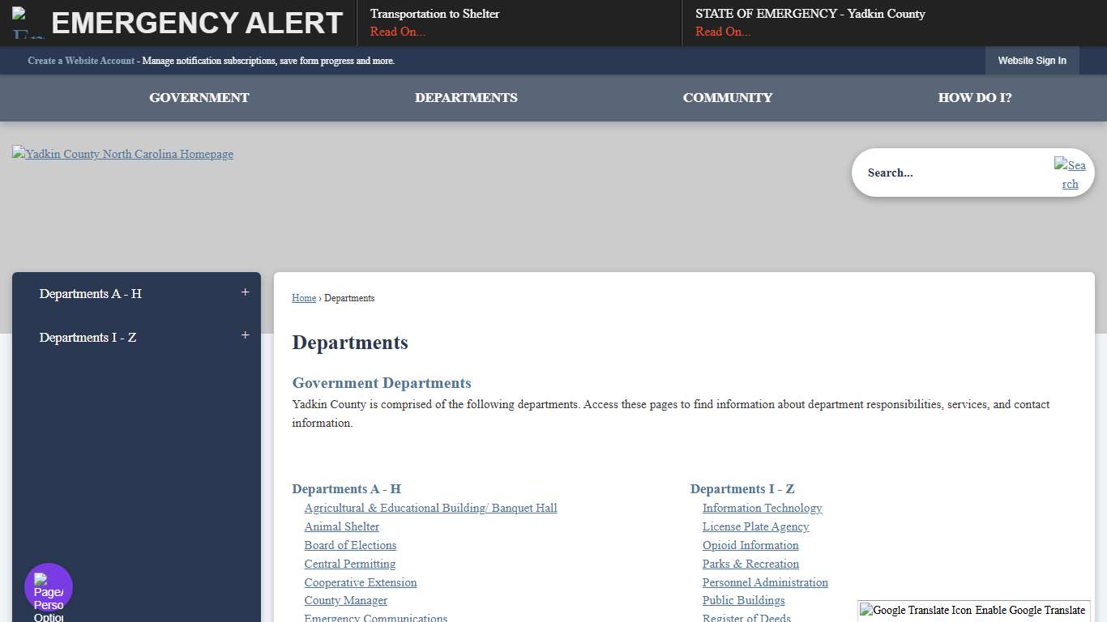
Task: Click Create a Website Account
Action: (x=81, y=60)
